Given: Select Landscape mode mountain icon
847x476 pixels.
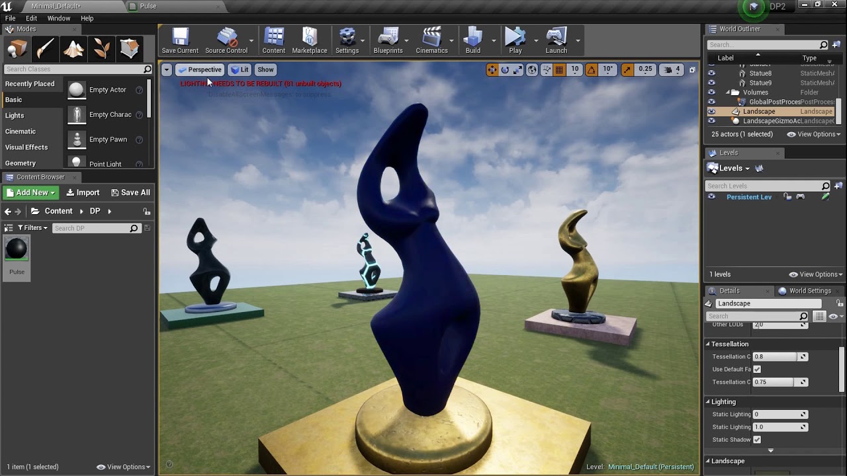Looking at the screenshot, I should (73, 49).
